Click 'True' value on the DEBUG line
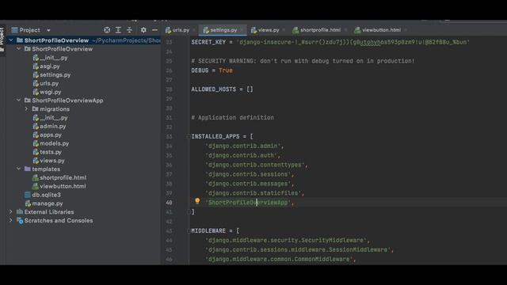Viewport: 507px width, 285px height. point(225,70)
